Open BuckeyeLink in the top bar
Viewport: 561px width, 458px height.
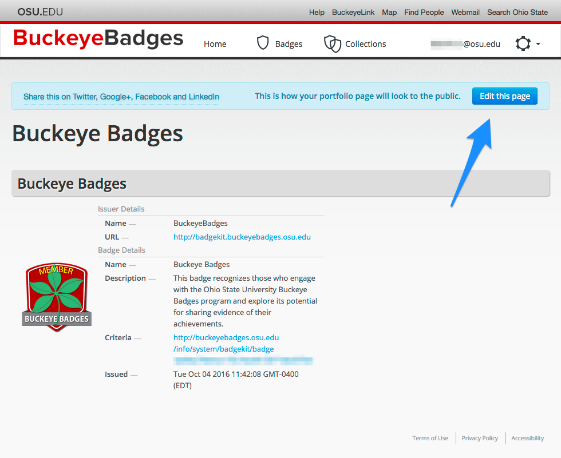353,12
